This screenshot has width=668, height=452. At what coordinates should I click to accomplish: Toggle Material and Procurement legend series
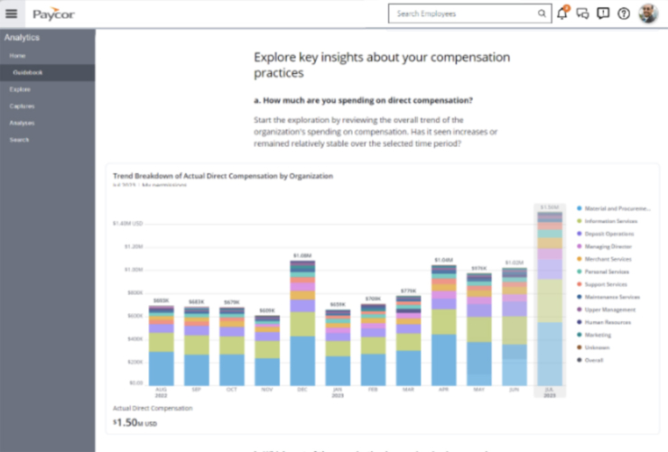(614, 208)
